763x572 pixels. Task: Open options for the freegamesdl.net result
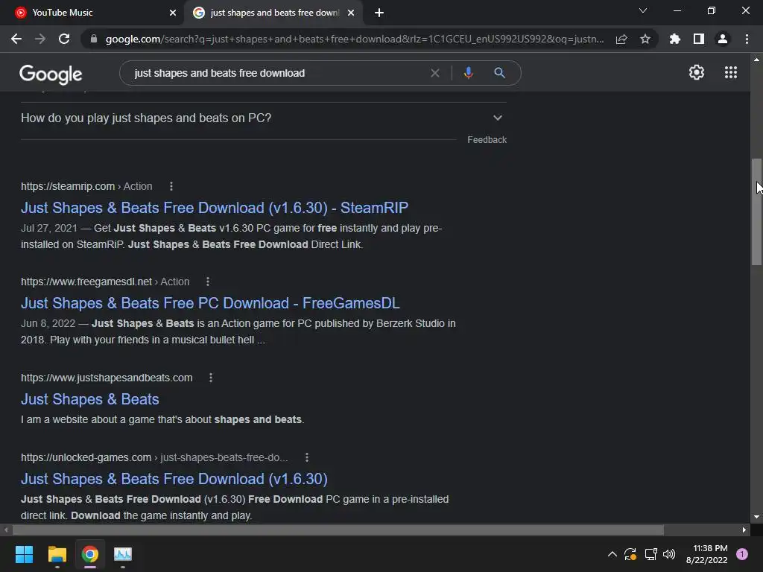208,282
